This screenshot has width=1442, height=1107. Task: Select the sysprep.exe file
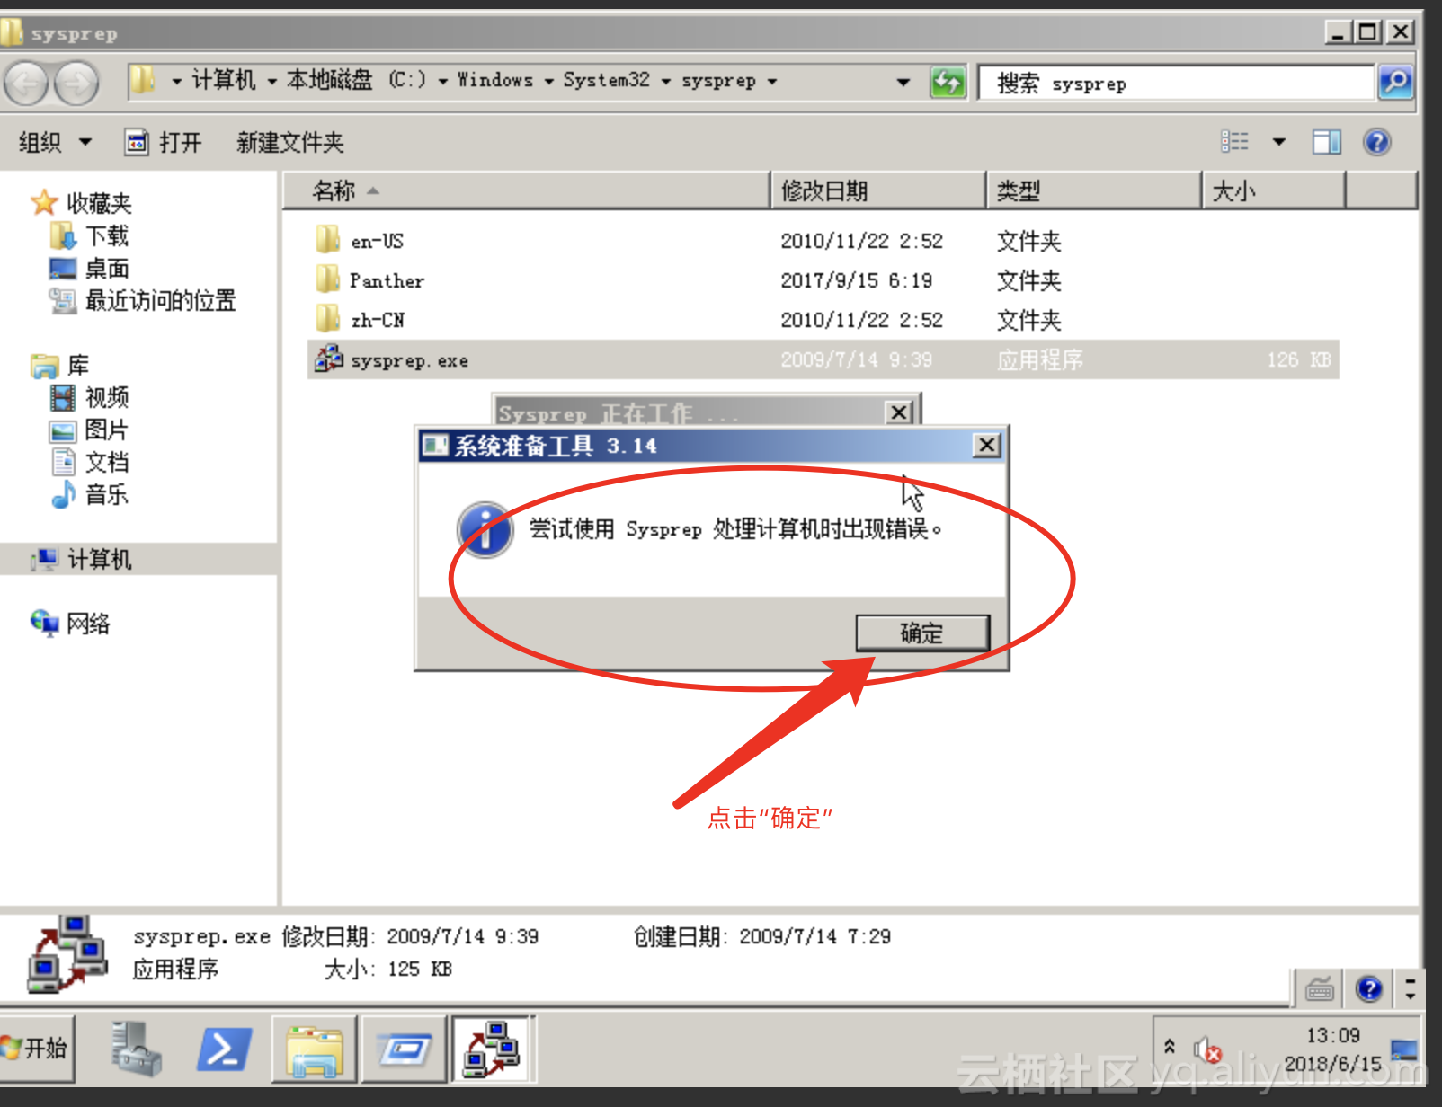tap(823, 359)
